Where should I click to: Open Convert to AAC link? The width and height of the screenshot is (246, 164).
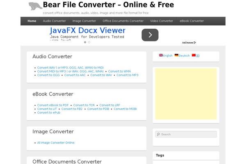75,75
